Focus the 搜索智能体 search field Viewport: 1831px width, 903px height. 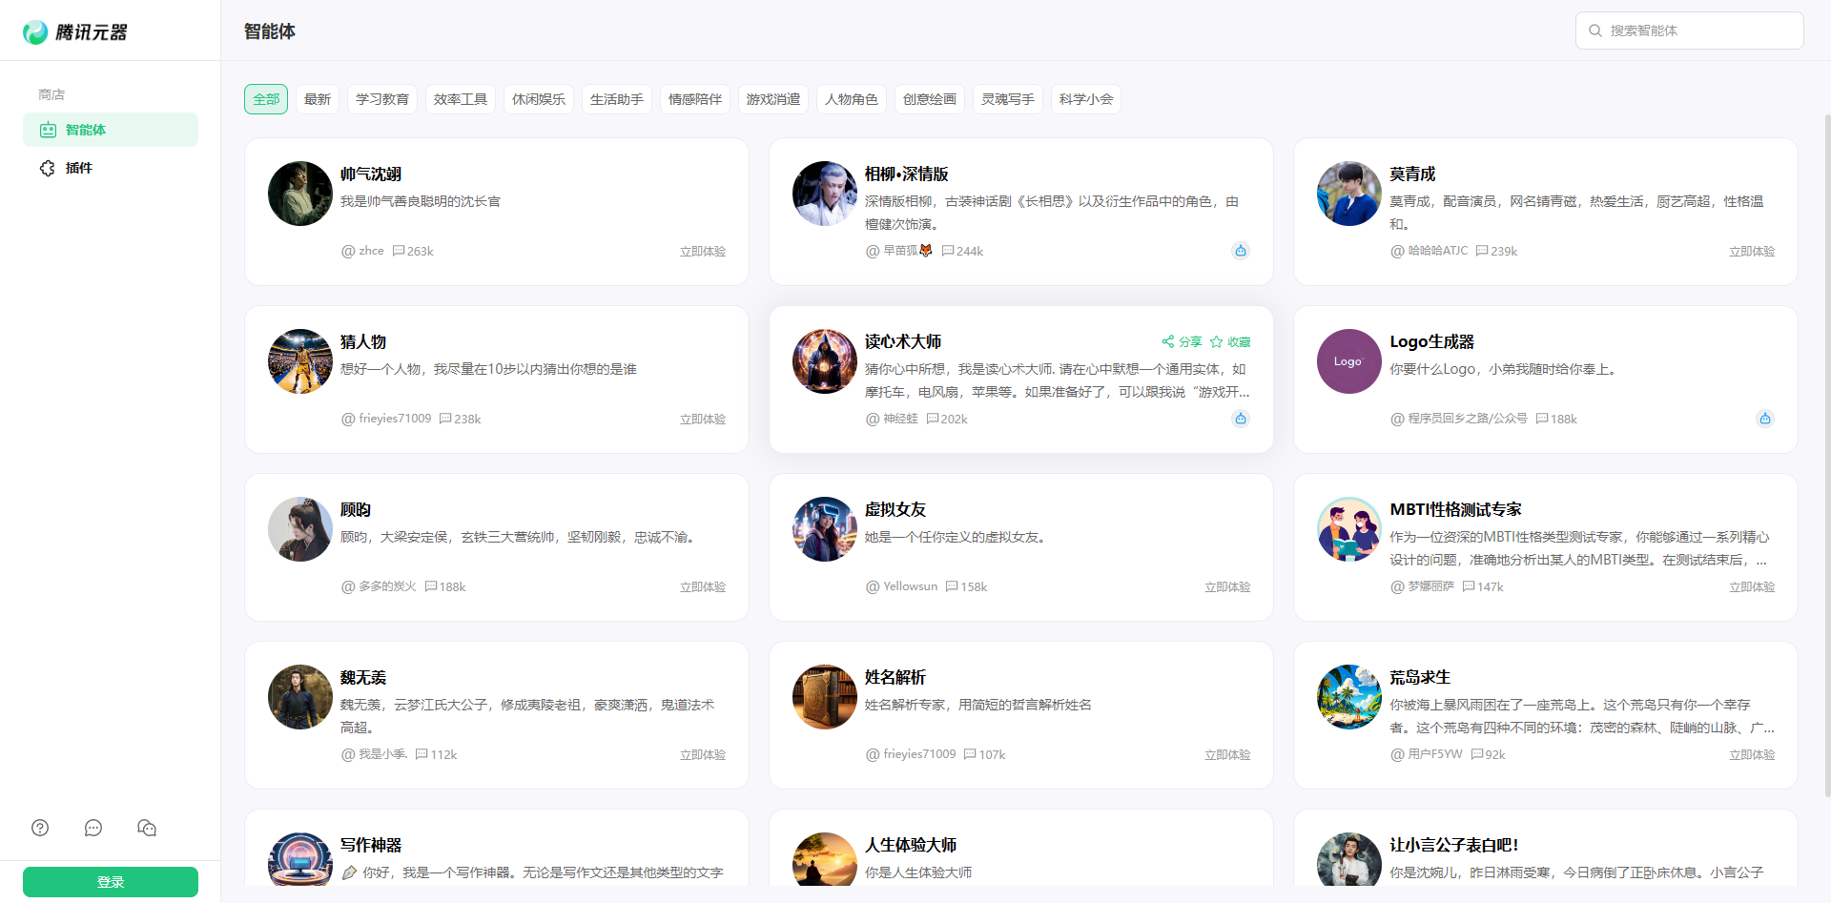click(1699, 31)
